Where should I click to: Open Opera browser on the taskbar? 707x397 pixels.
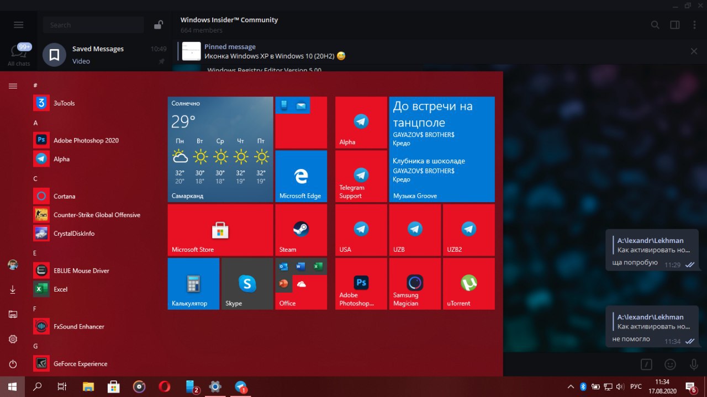click(165, 387)
